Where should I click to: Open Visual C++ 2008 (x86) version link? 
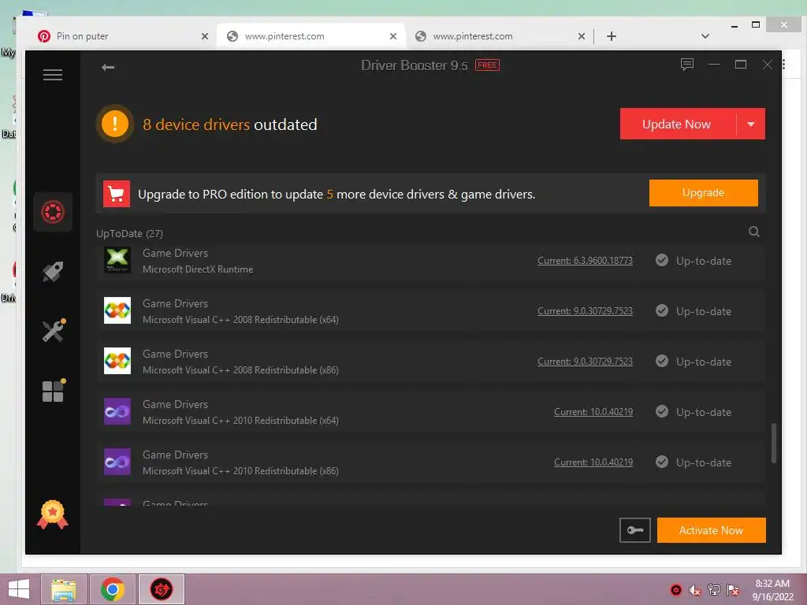(586, 362)
